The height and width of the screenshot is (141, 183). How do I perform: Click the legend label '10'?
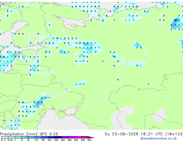(x=36, y=140)
